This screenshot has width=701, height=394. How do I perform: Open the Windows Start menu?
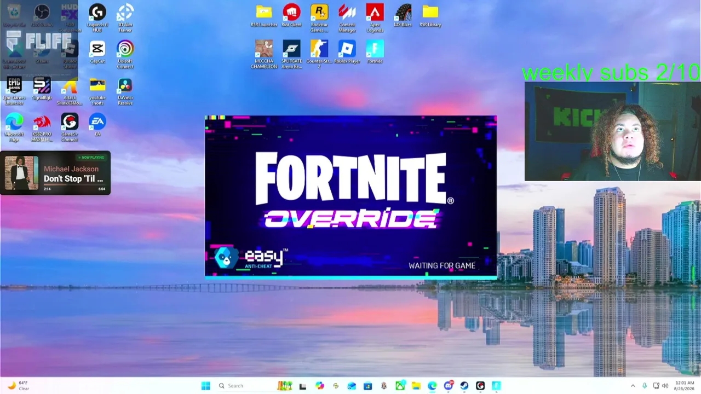pos(205,386)
